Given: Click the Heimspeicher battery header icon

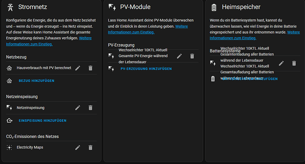Looking at the screenshot, I should tap(214, 8).
